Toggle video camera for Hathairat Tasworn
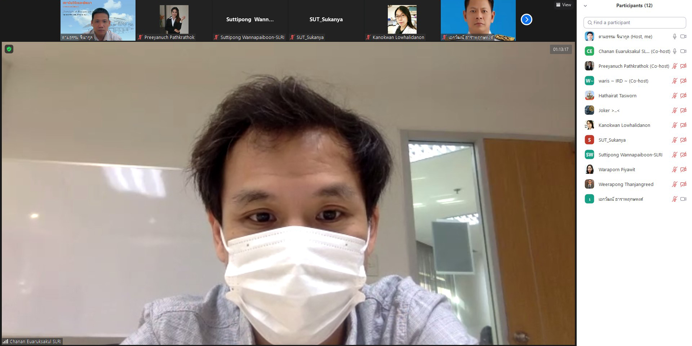692x346 pixels. click(x=683, y=96)
